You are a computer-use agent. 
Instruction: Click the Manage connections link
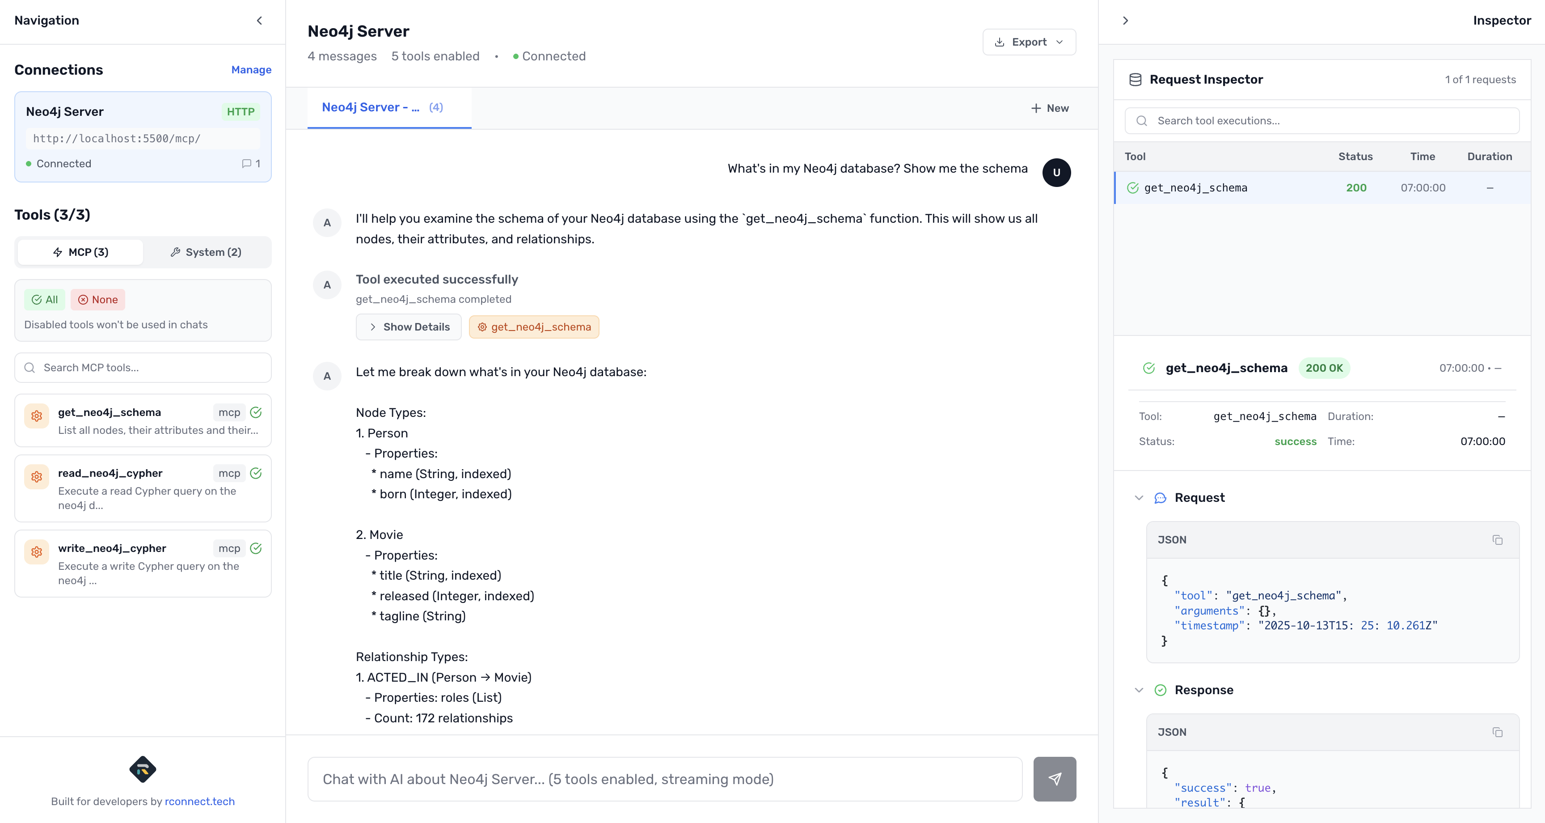pyautogui.click(x=251, y=70)
